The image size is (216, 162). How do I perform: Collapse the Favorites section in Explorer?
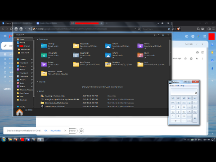[x=37, y=82]
